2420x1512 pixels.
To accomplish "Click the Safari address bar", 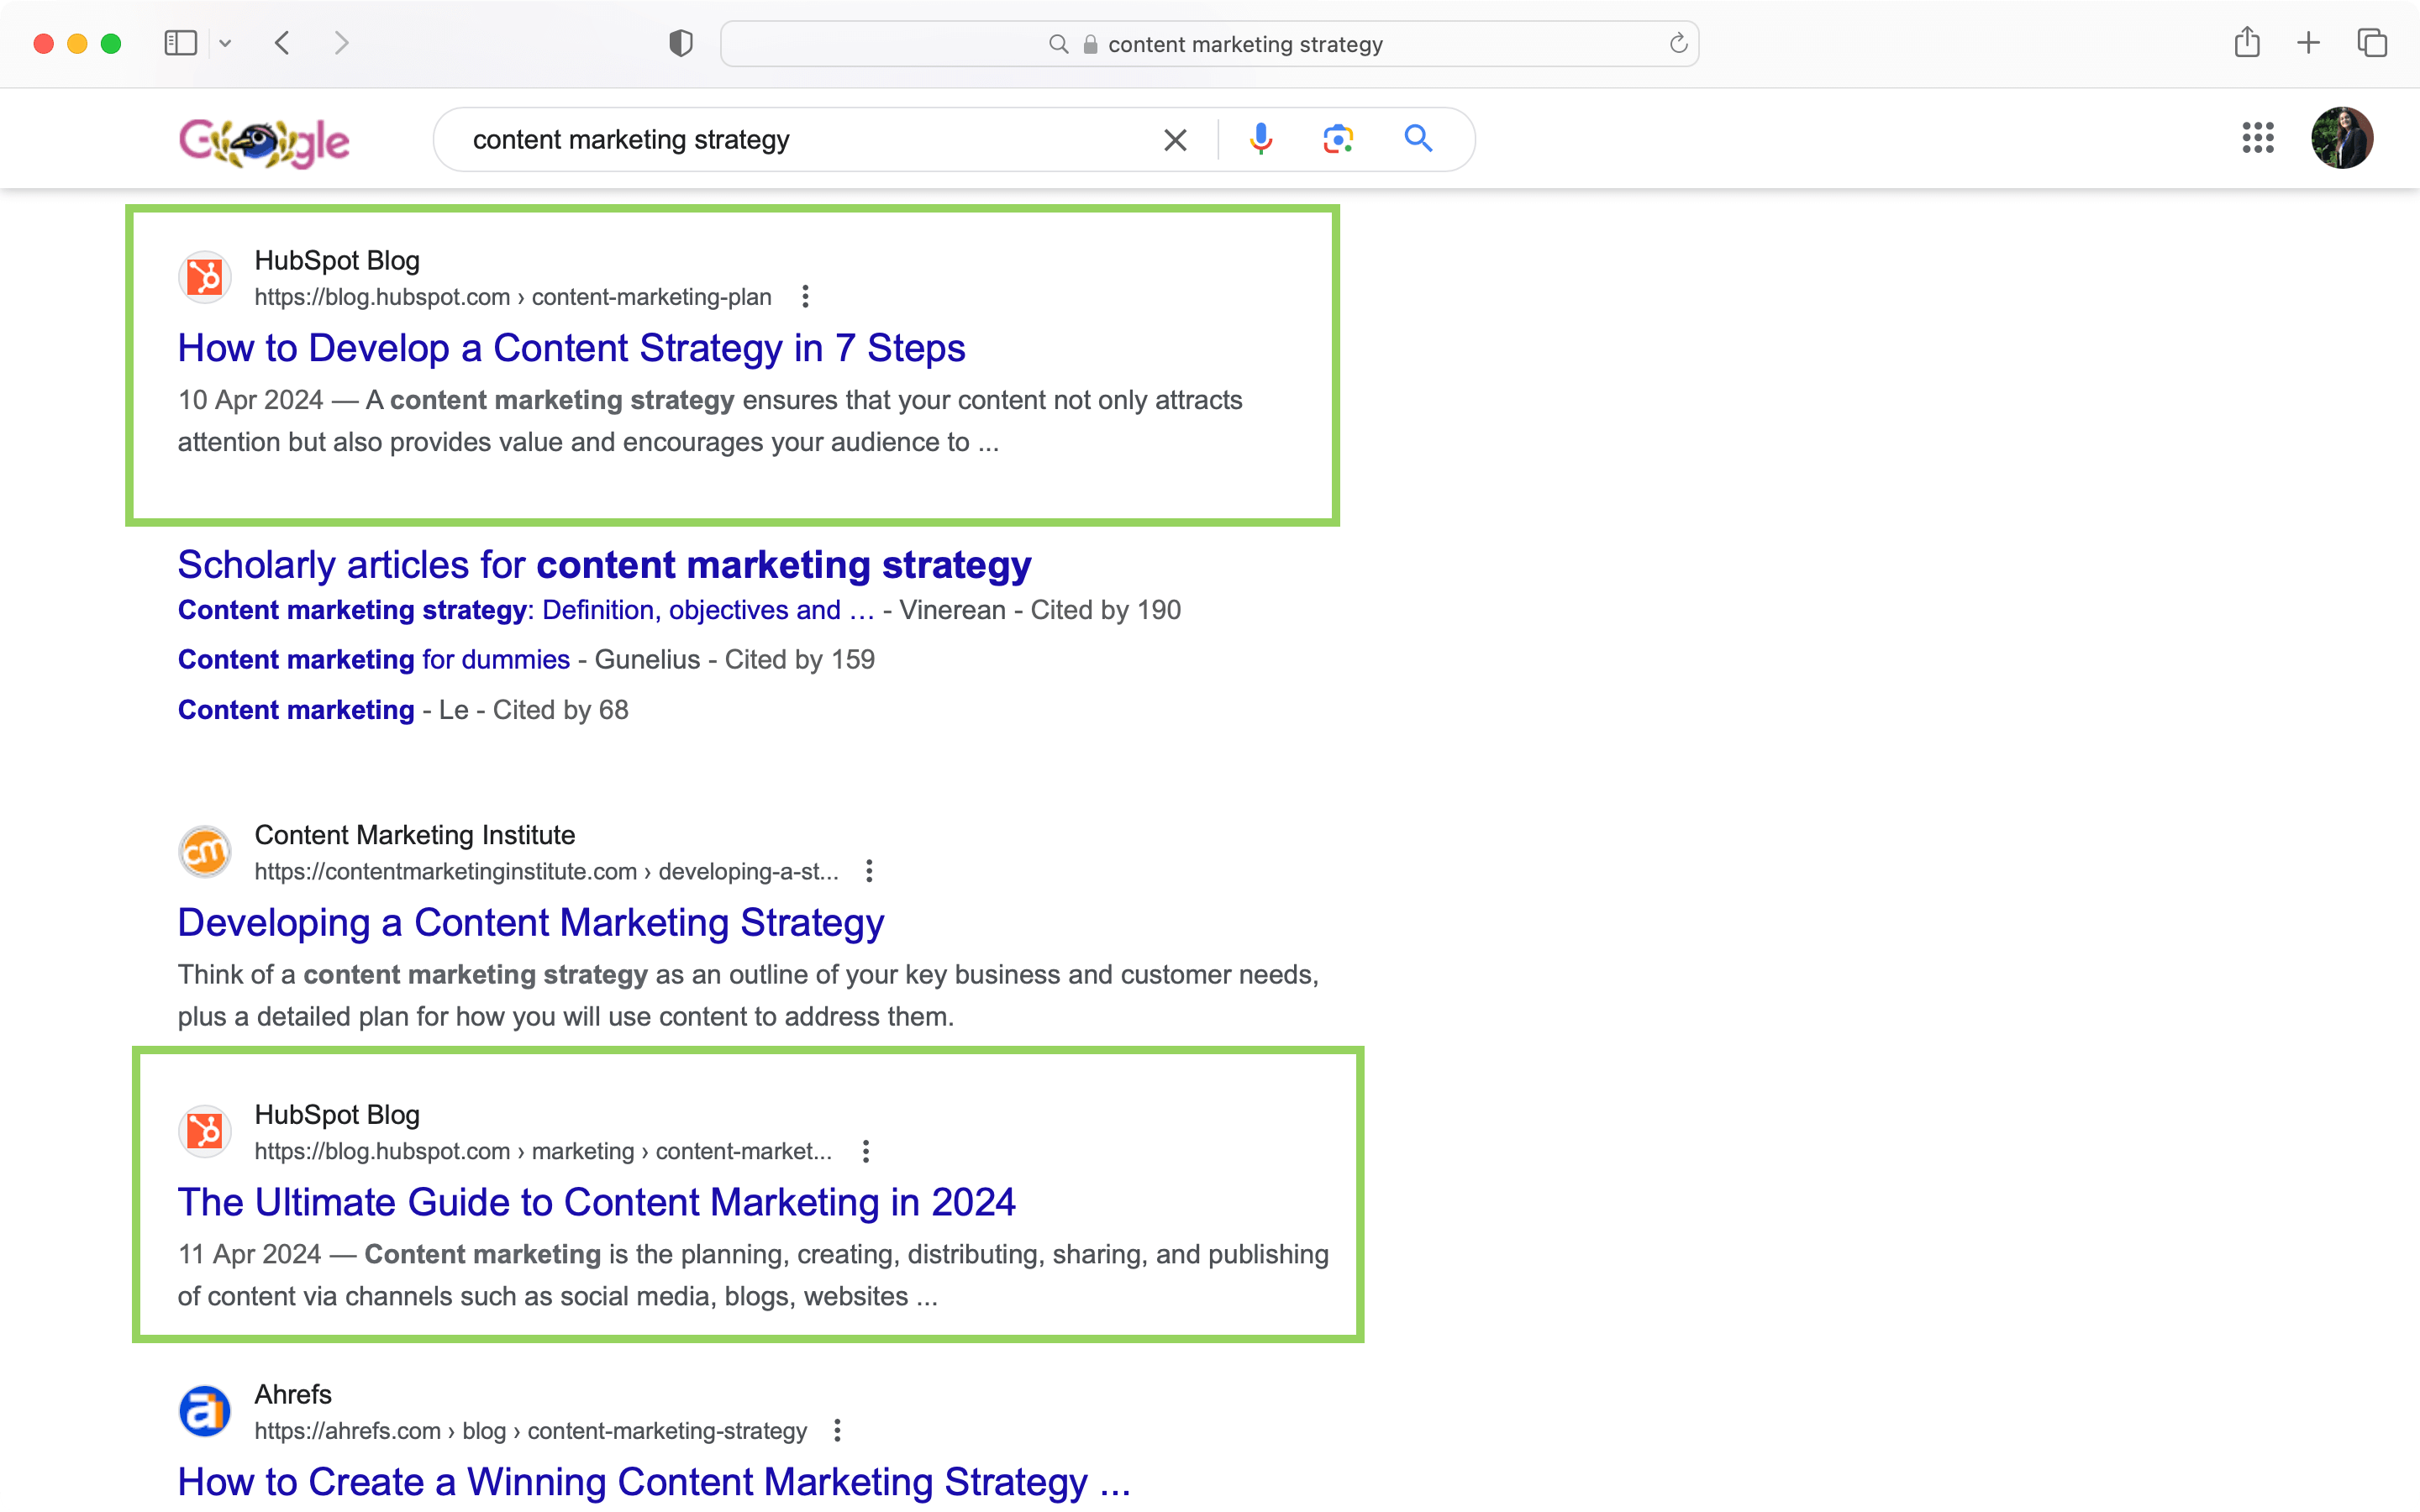I will [x=1210, y=44].
